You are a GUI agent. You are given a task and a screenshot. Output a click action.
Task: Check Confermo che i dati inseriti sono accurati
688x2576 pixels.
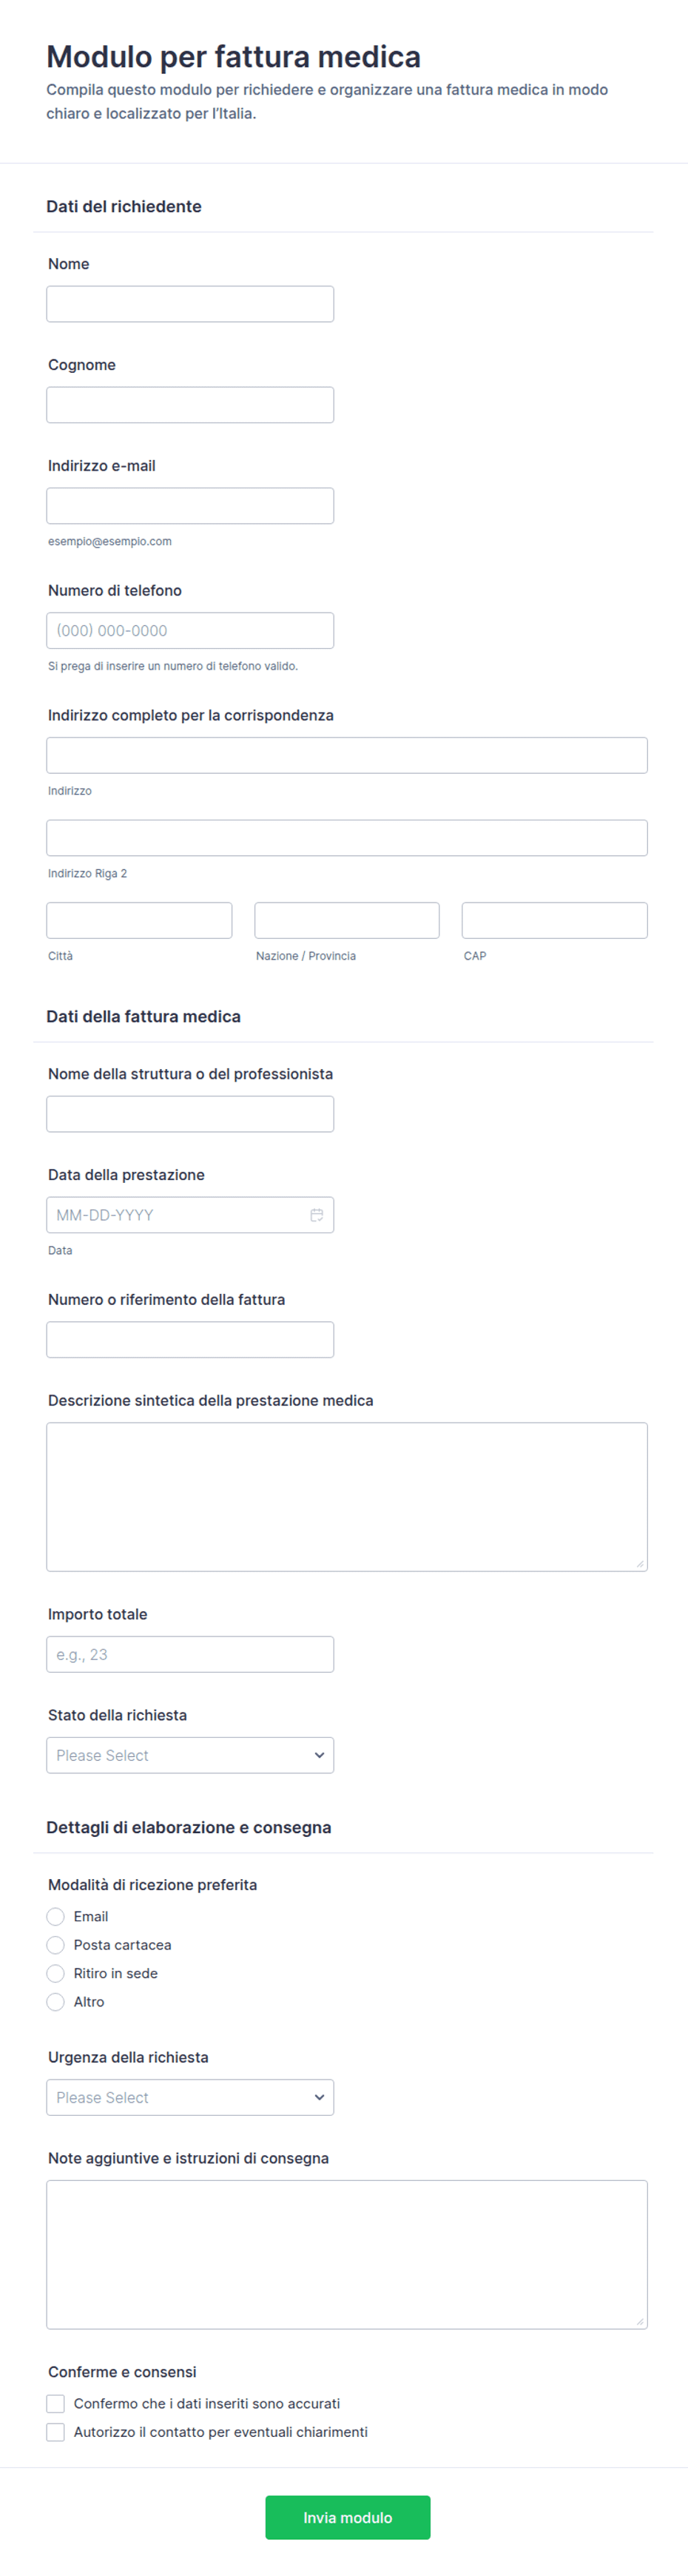click(x=56, y=2403)
